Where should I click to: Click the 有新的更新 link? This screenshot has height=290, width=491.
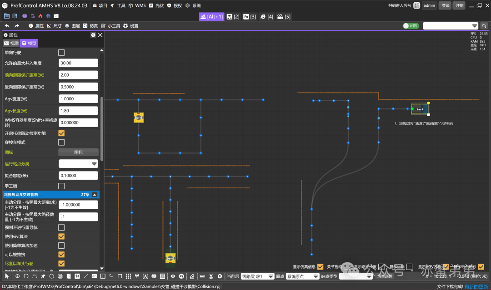[x=476, y=287]
